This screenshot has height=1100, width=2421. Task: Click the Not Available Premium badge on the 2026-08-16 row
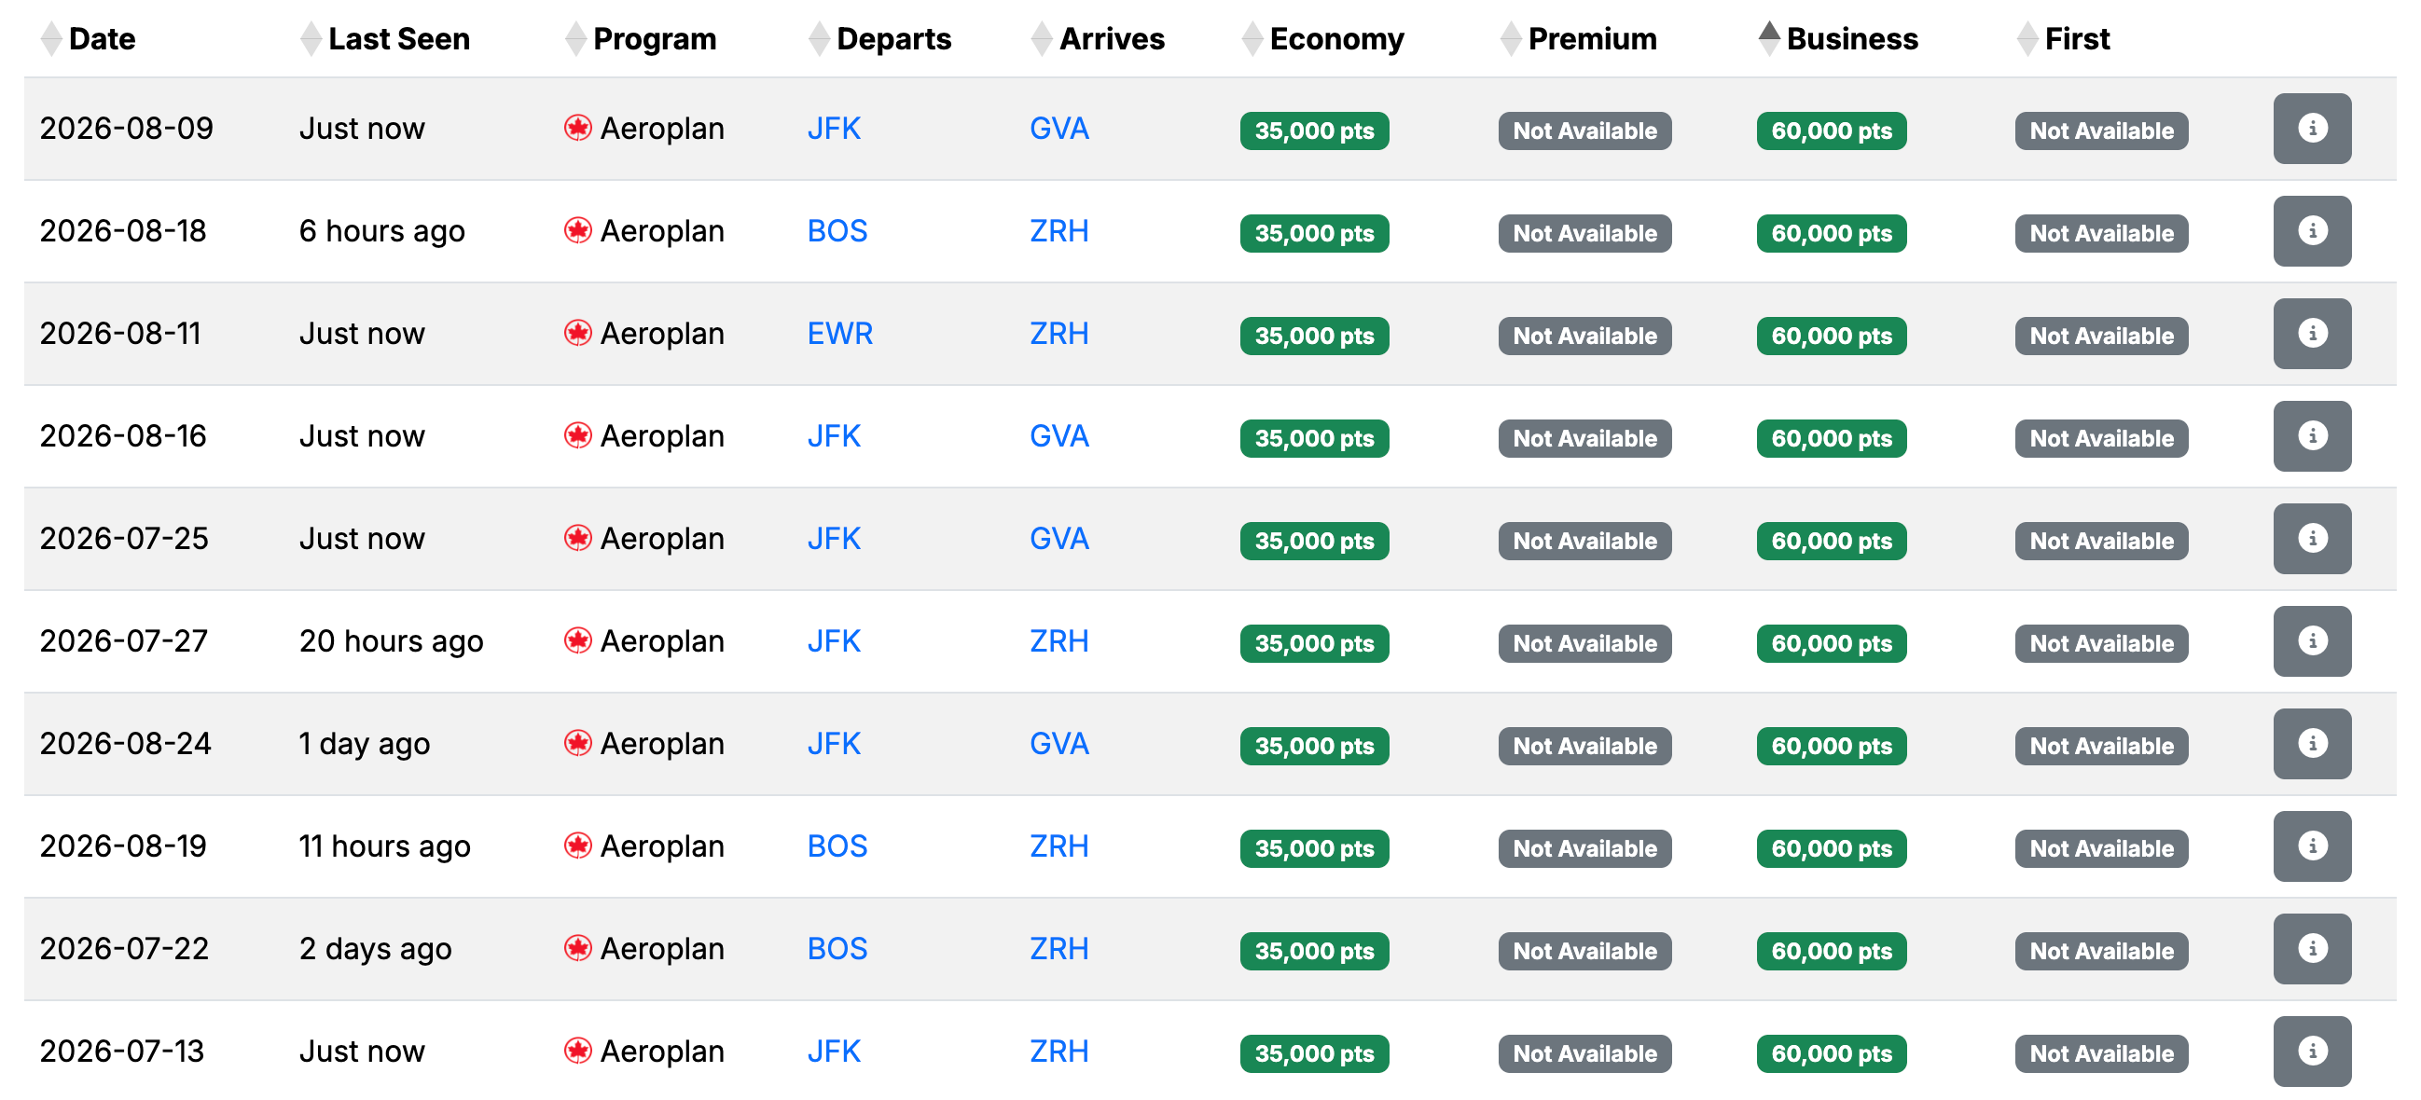tap(1584, 438)
